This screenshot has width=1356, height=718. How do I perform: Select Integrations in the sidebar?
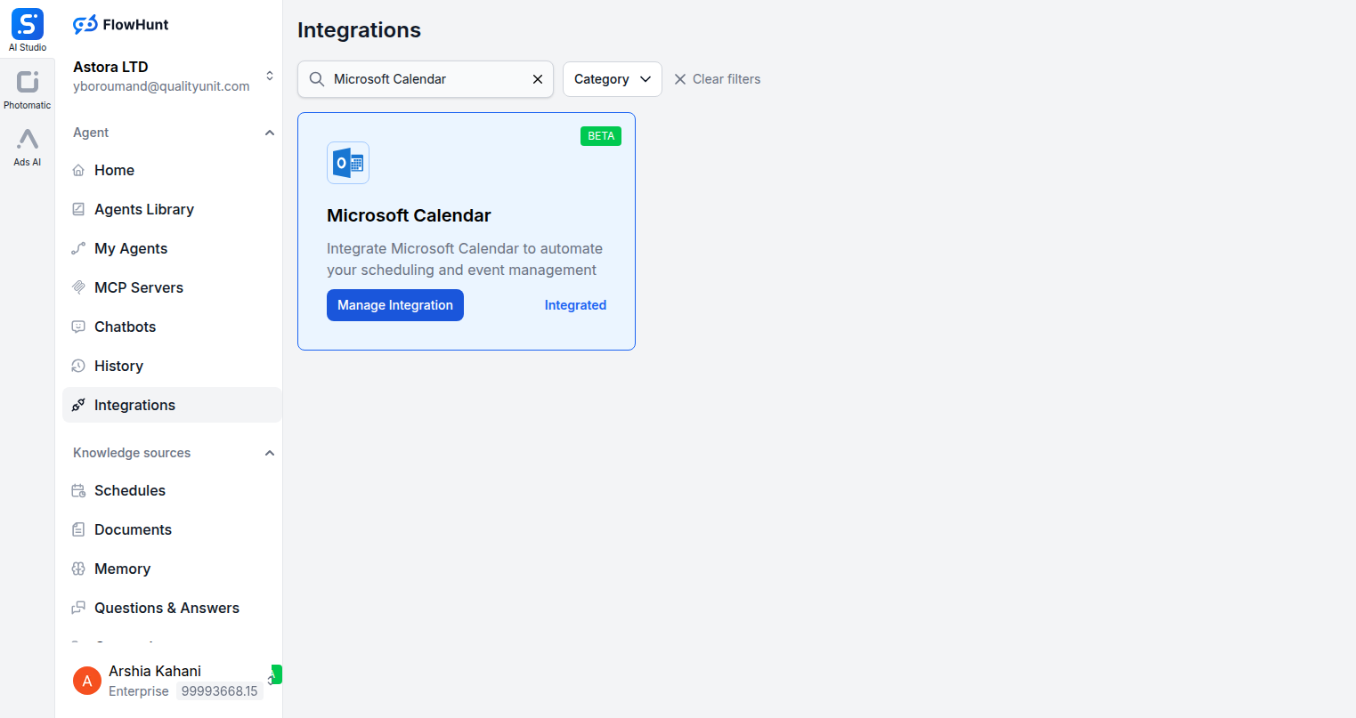click(x=134, y=405)
